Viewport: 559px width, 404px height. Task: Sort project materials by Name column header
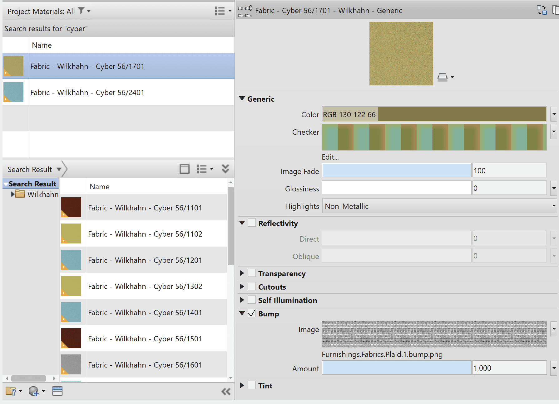132,45
